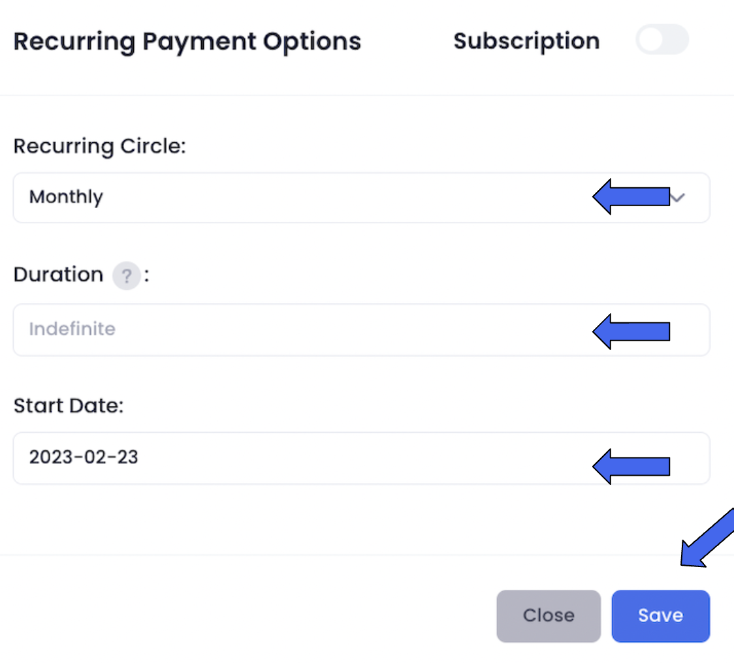Click the Start Date field with 2023-02-23
This screenshot has height=663, width=734.
click(x=361, y=458)
